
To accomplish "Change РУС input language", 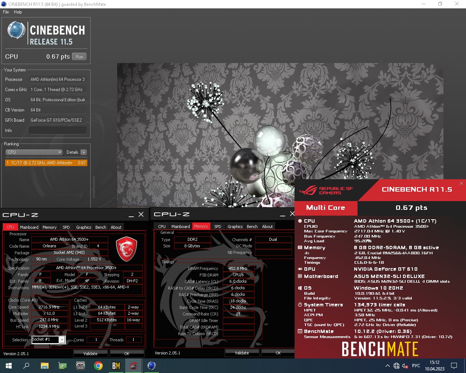I will pos(416,366).
